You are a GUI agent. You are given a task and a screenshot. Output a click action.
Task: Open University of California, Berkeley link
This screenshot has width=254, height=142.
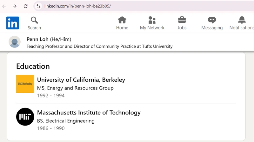[81, 80]
